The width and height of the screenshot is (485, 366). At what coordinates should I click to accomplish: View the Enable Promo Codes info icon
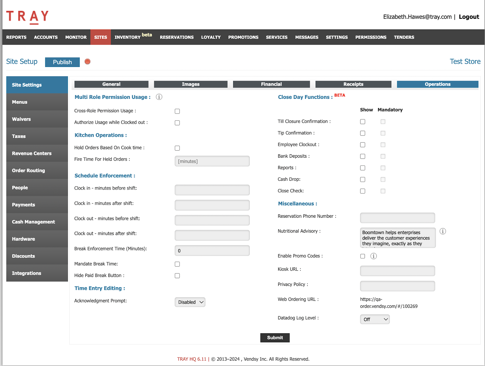click(x=373, y=256)
